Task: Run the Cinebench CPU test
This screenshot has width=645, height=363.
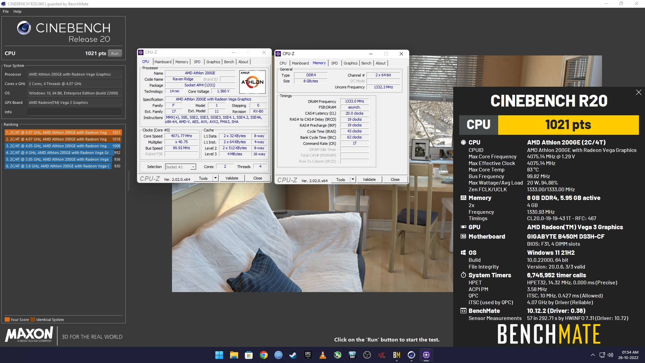Action: 115,53
